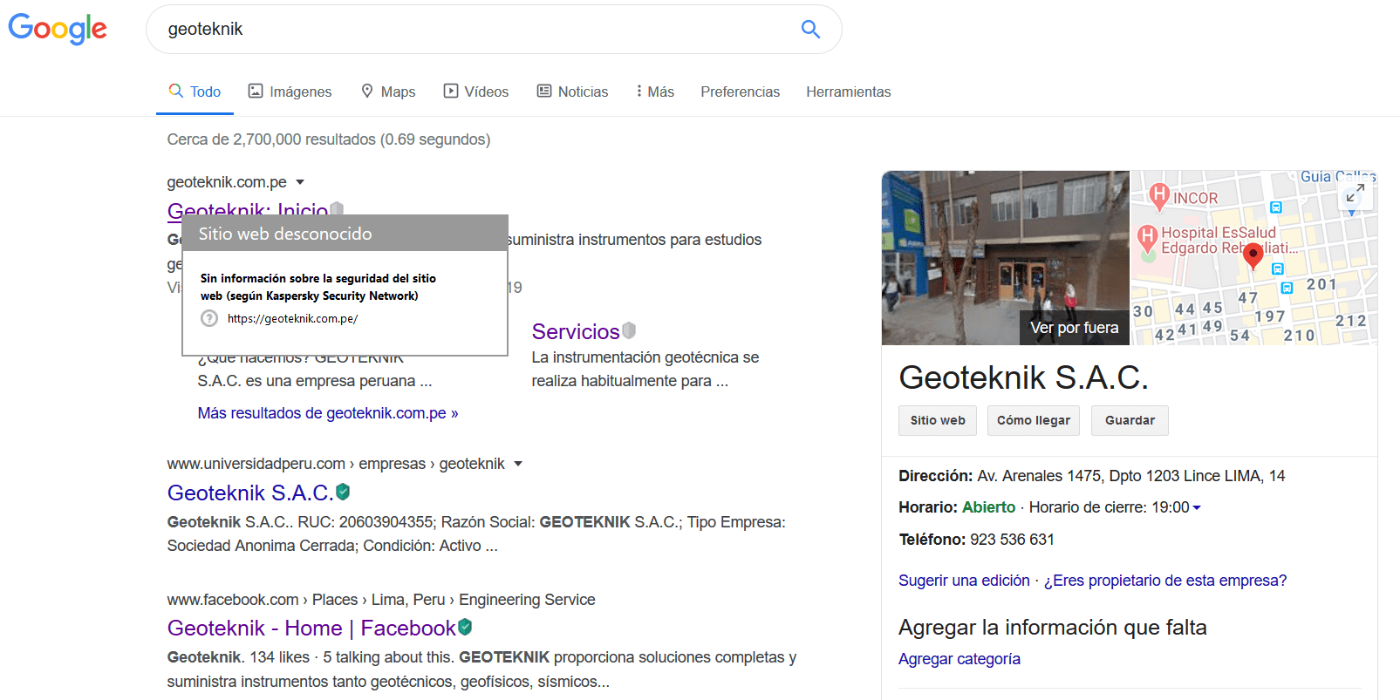
Task: Open the Más menu
Action: point(654,92)
